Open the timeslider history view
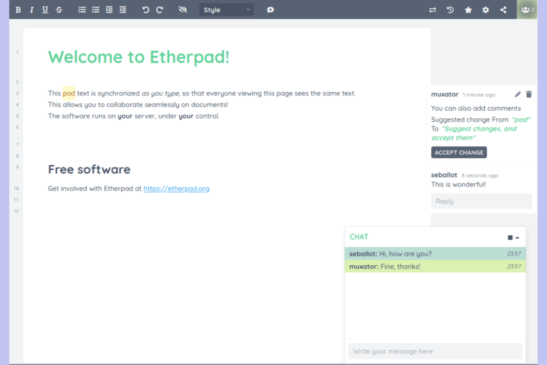 [450, 10]
